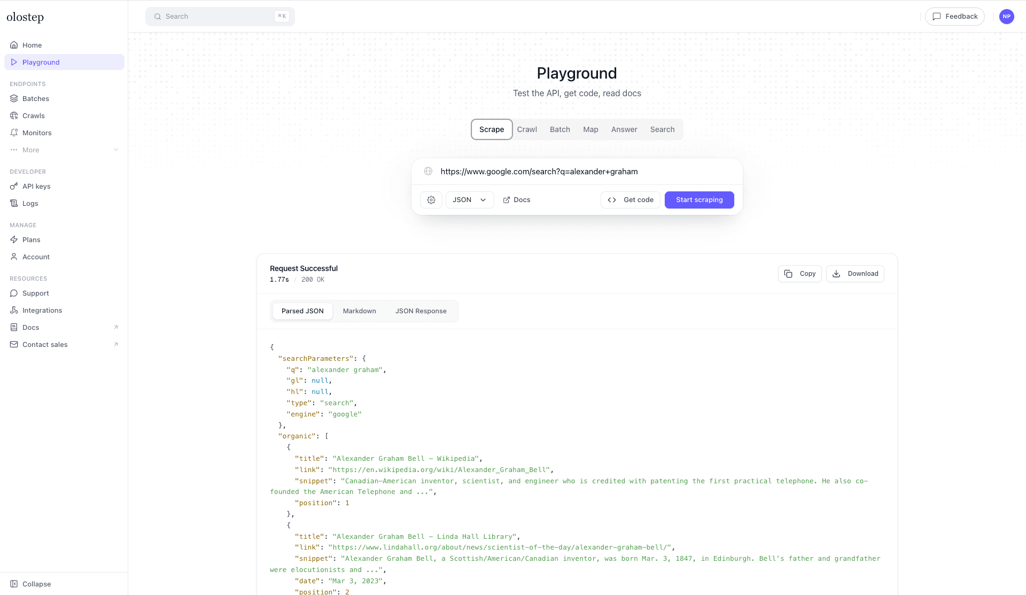Screen dimensions: 1026x595
Task: Open the Feedback dialog
Action: [954, 17]
